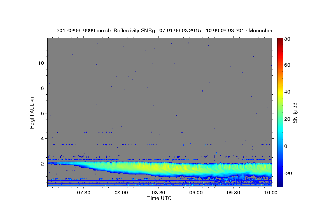The image size is (336, 224).
Task: Click the colorbar value 60
Action: point(287,65)
